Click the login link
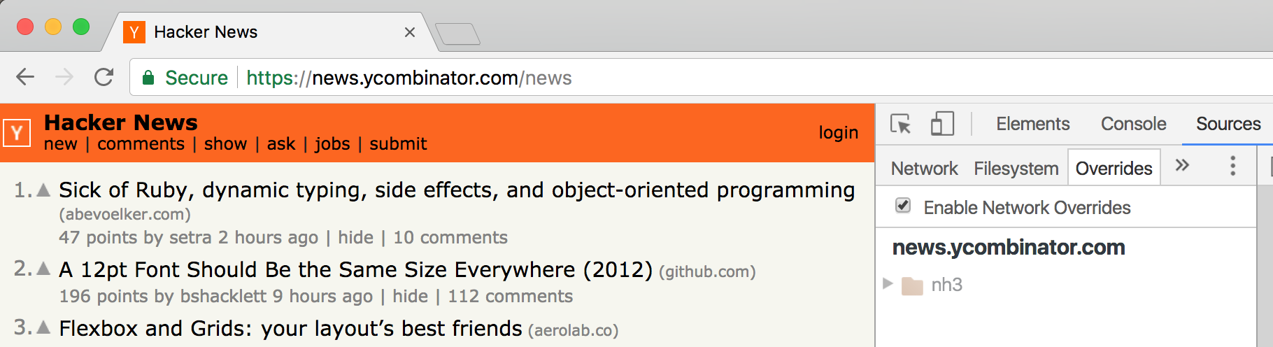Image resolution: width=1273 pixels, height=347 pixels. 839,132
